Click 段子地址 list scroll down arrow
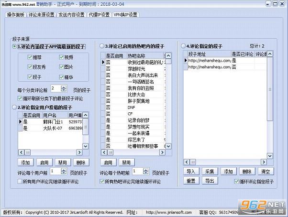Screen dimensions: 288x217 pos(270,156)
